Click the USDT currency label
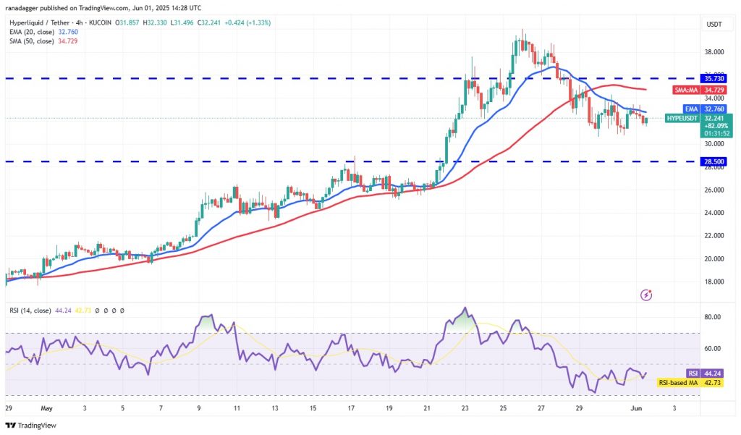This screenshot has width=741, height=435. click(x=714, y=24)
